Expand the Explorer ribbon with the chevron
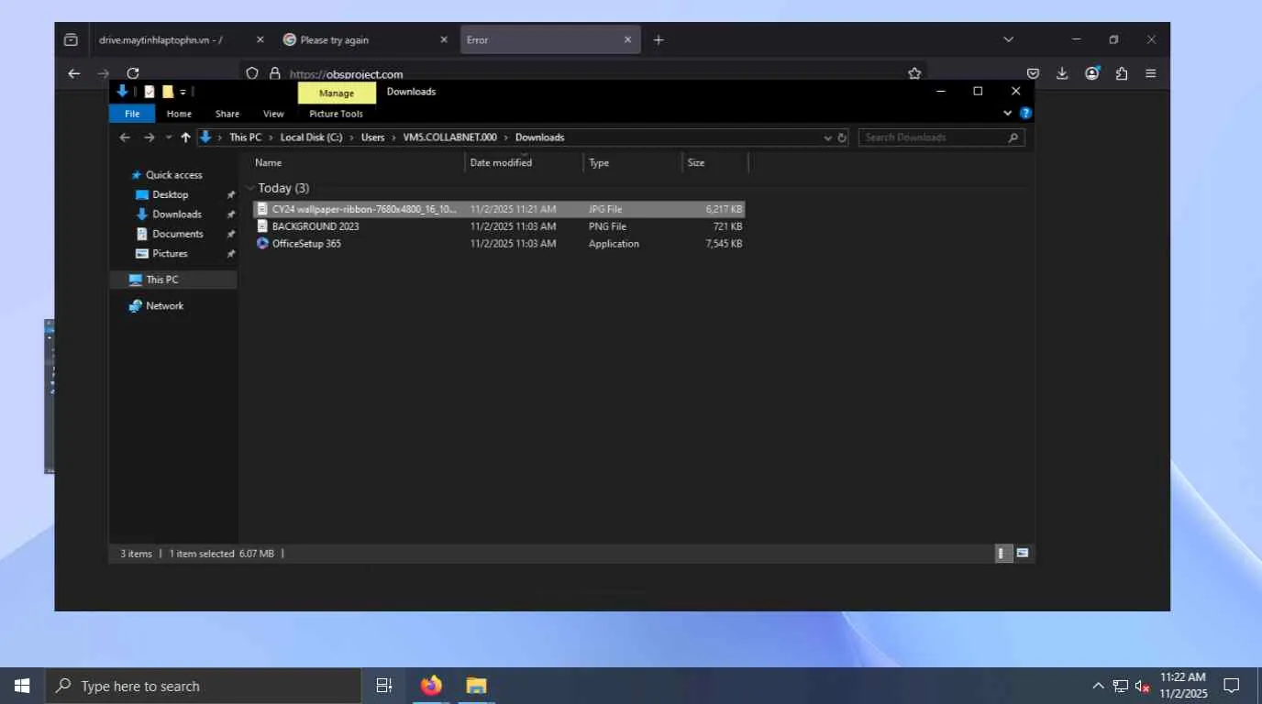 click(1007, 113)
